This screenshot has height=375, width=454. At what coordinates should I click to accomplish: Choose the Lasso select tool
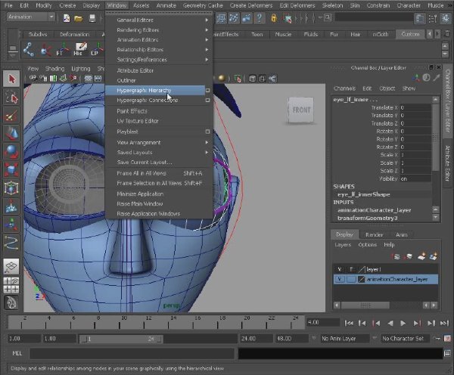click(11, 98)
